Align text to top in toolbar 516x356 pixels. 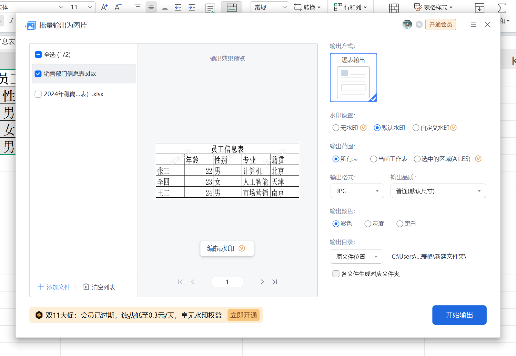coord(138,7)
